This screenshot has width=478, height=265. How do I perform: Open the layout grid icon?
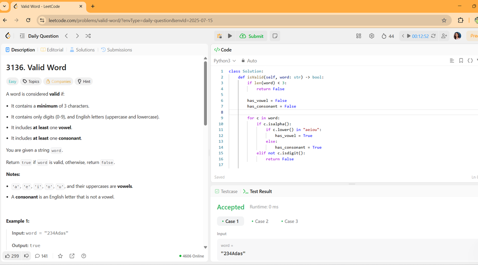358,36
